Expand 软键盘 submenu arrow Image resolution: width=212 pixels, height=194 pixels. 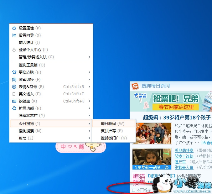(89, 101)
